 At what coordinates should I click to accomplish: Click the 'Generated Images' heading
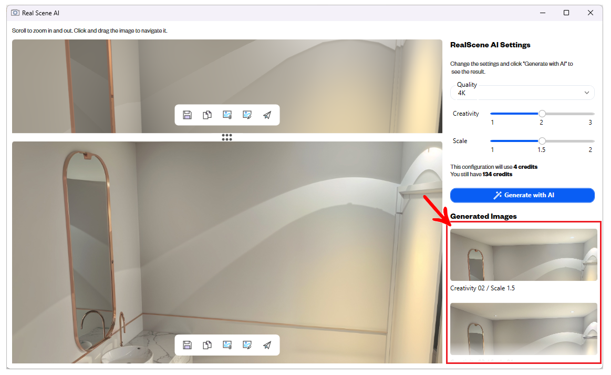coord(483,216)
